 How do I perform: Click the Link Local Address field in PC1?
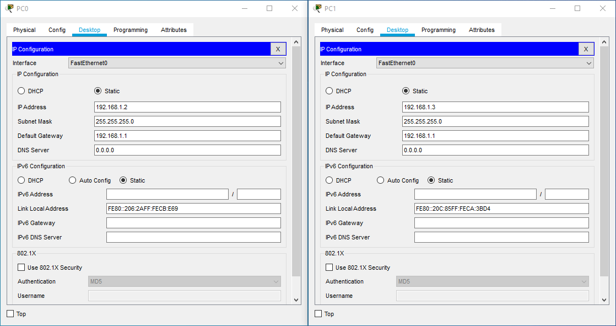[502, 209]
